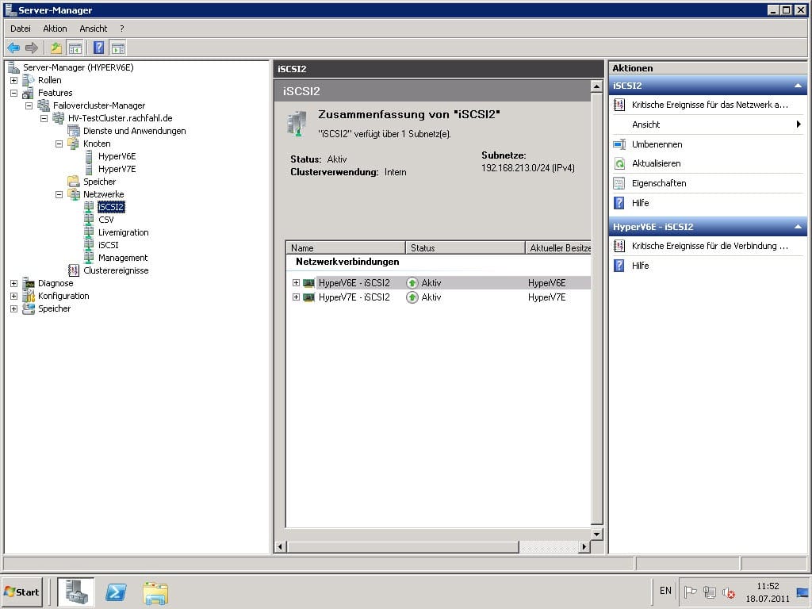Click the Aktualisieren action link
Screen dimensions: 812x609
click(656, 163)
